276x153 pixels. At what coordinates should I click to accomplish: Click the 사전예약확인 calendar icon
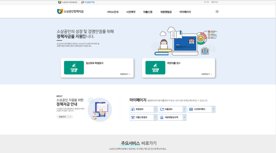click(191, 109)
